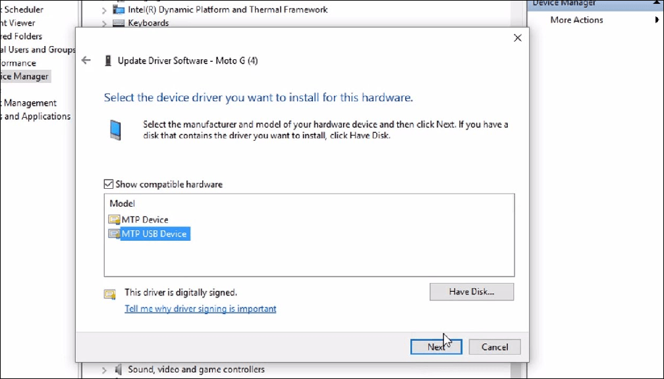Click the Keyboards label in the device tree
Screen dimensions: 664x379
click(x=148, y=23)
